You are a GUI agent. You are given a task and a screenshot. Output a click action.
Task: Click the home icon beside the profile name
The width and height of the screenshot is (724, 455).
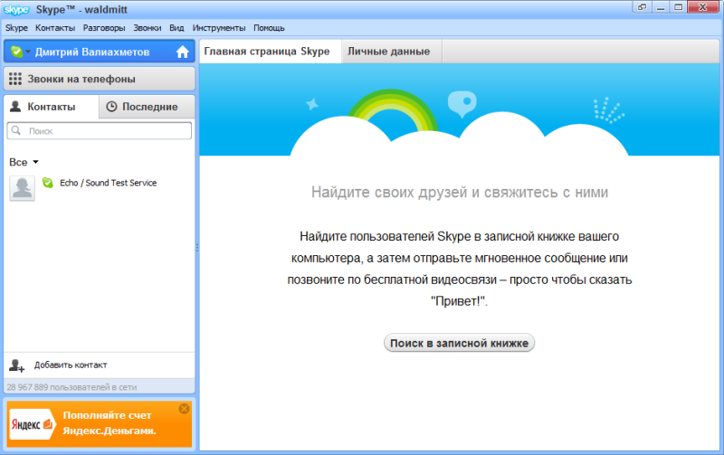point(183,52)
